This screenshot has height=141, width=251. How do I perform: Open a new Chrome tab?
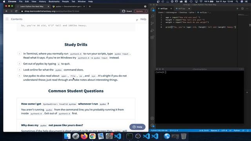point(90,6)
